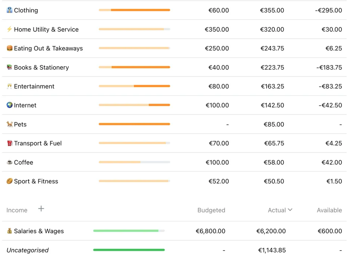The height and width of the screenshot is (261, 351).
Task: Open the Entertainment category
Action: pyautogui.click(x=174, y=86)
